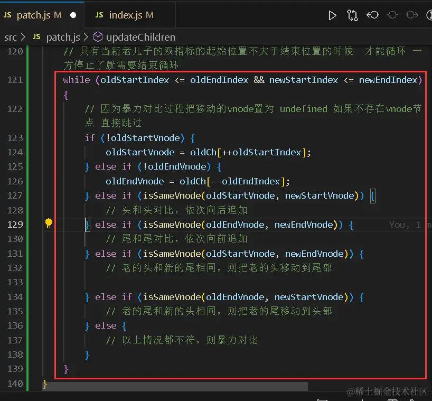
Task: Close patch.js via the unsaved dot
Action: [x=73, y=15]
